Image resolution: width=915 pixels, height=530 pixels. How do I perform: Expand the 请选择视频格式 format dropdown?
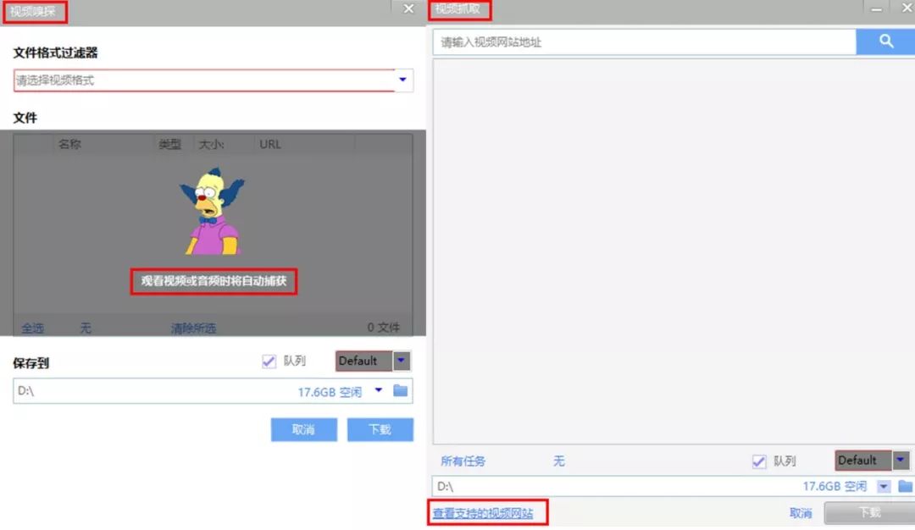coord(402,80)
